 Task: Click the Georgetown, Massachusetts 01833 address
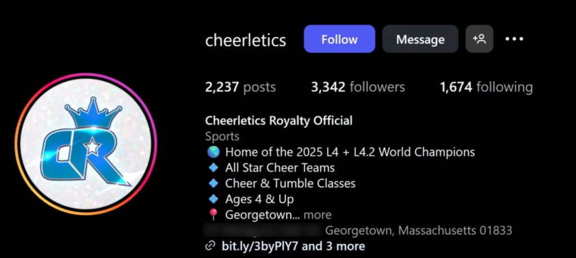[x=418, y=230]
